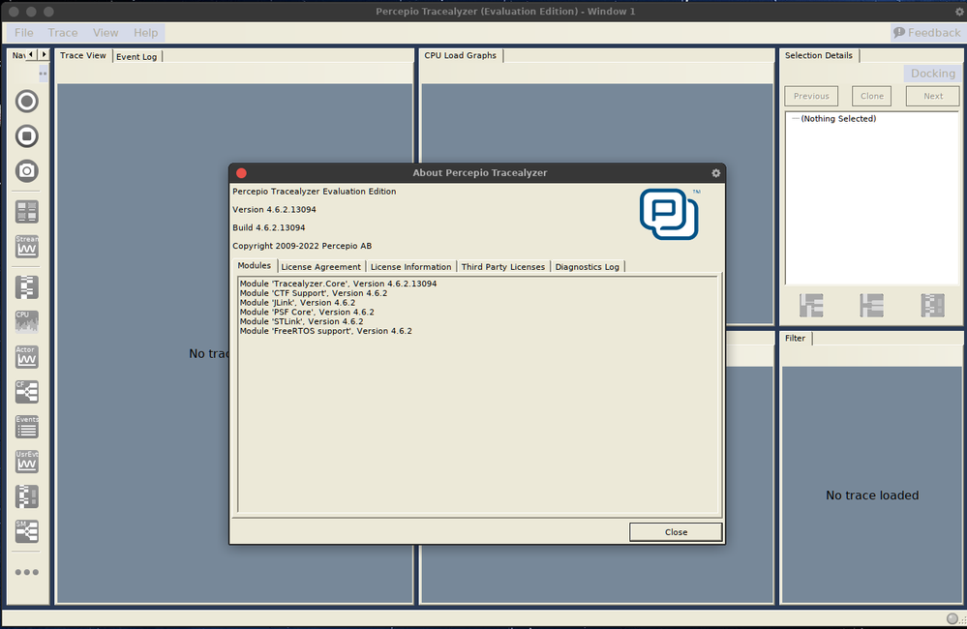
Task: Click the gear icon in the main window title bar
Action: (960, 12)
